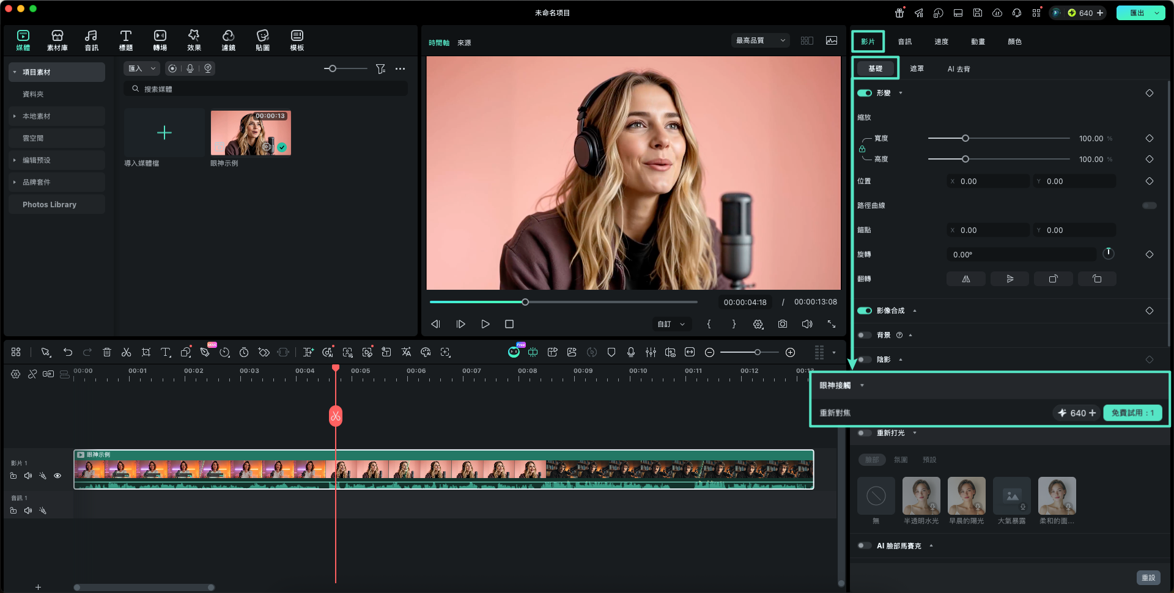
Task: Open the 素材庫 stock library
Action: (57, 40)
